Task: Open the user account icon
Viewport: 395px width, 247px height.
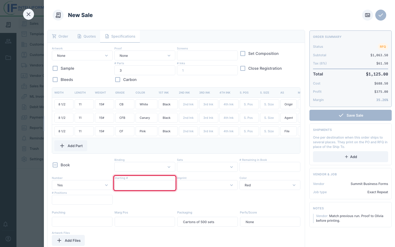Action: pyautogui.click(x=8, y=239)
